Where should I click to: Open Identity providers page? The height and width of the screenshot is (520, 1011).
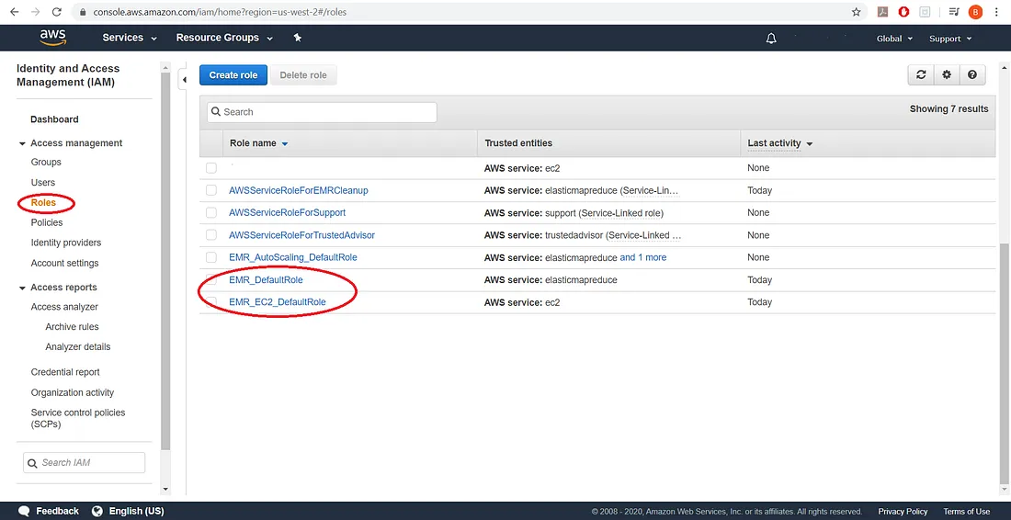tap(66, 243)
